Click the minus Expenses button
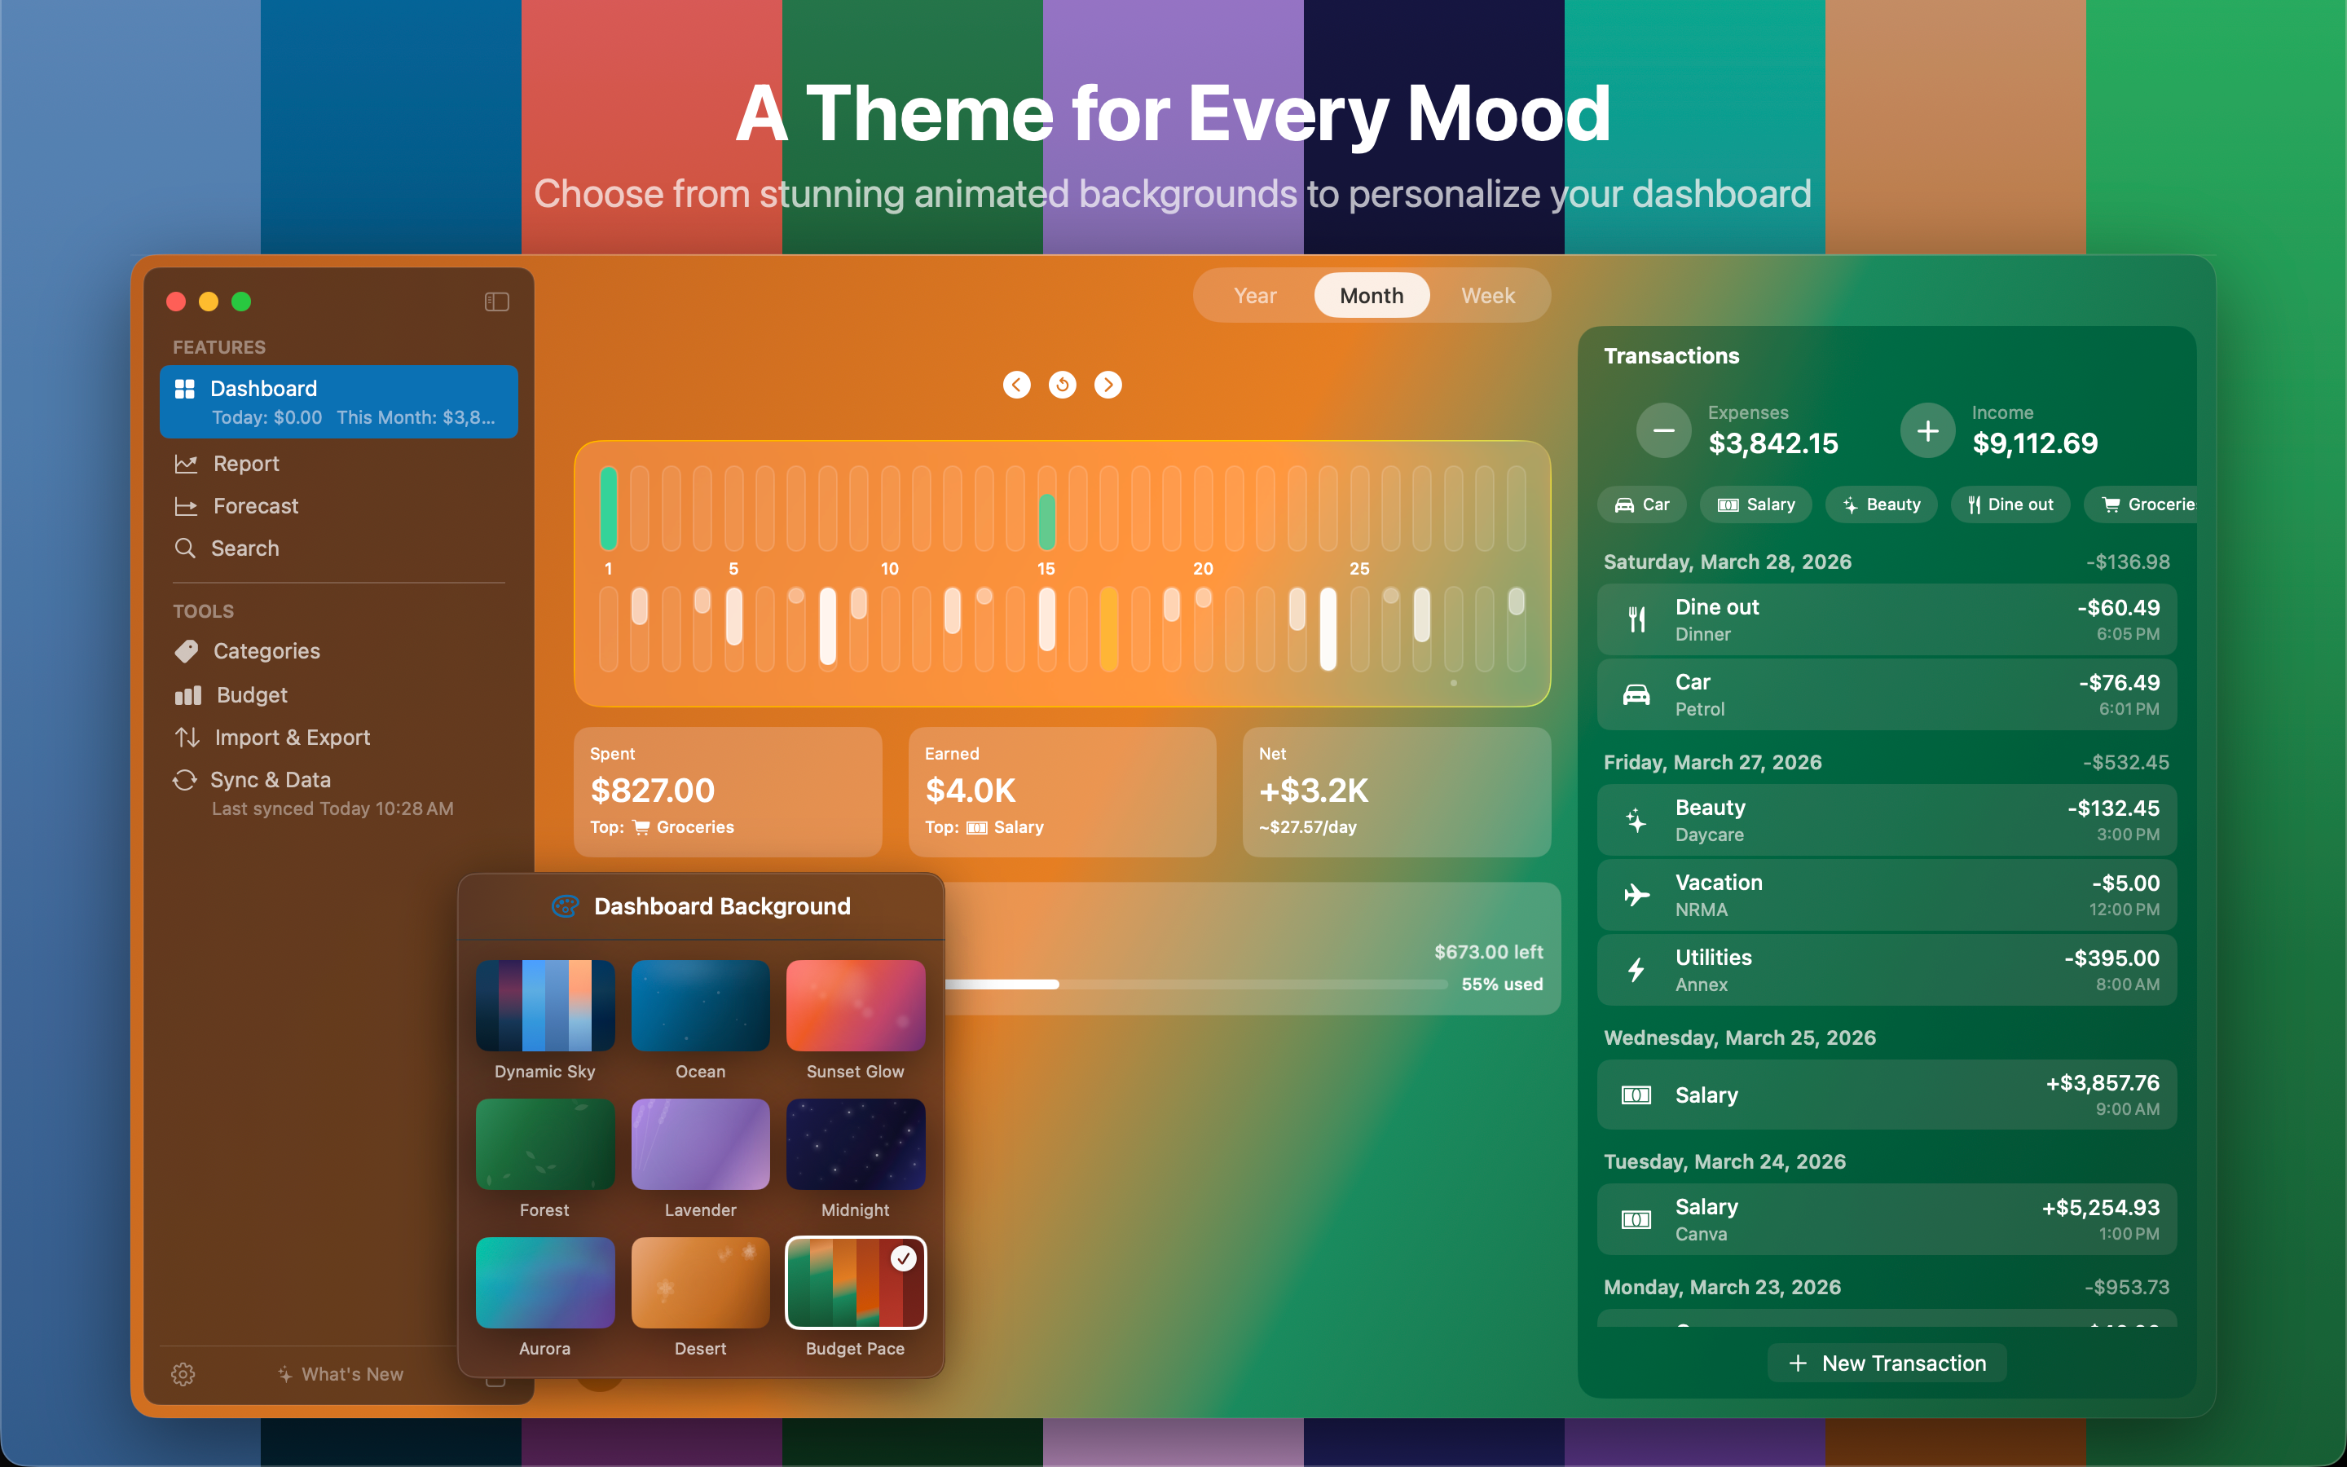The image size is (2347, 1467). coord(1663,430)
